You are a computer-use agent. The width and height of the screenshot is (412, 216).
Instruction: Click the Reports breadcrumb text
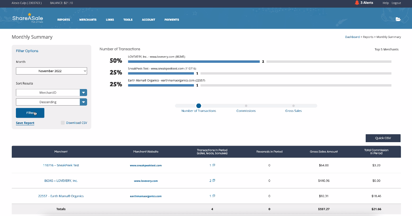pos(368,37)
